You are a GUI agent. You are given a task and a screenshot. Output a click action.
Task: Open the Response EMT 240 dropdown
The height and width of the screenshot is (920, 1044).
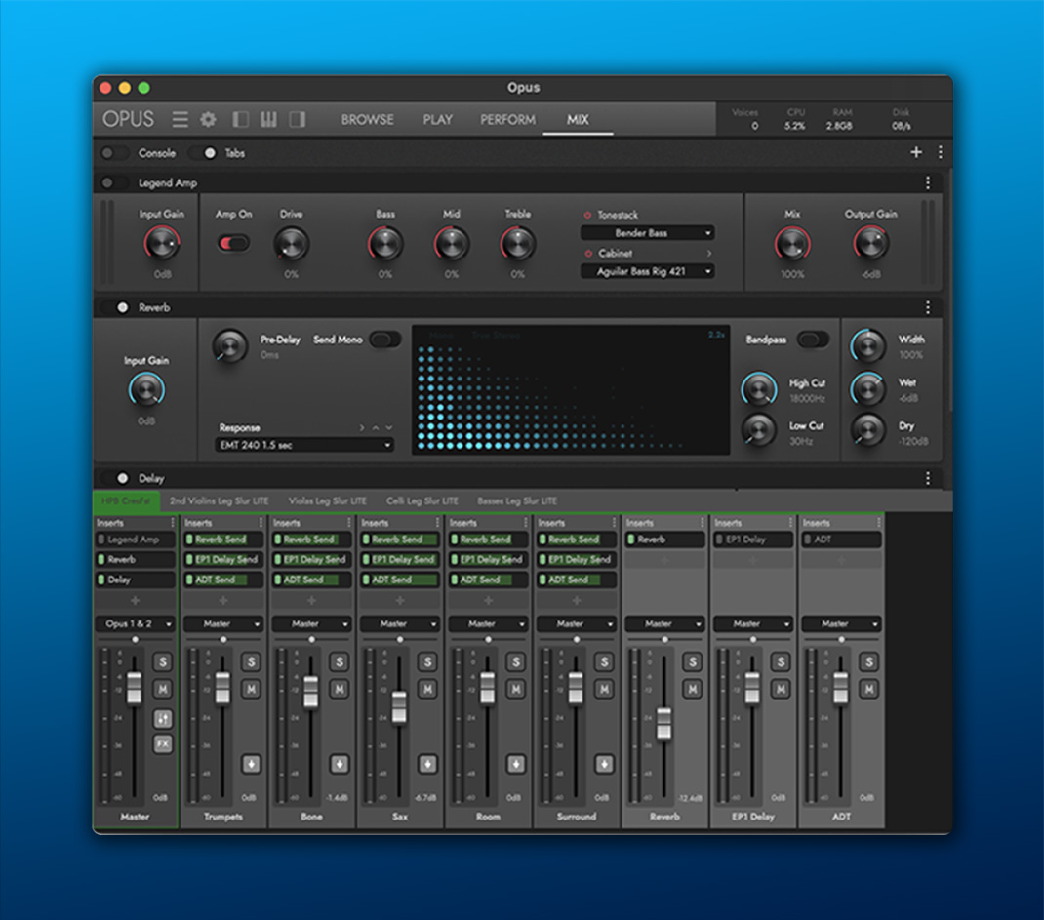coord(304,445)
